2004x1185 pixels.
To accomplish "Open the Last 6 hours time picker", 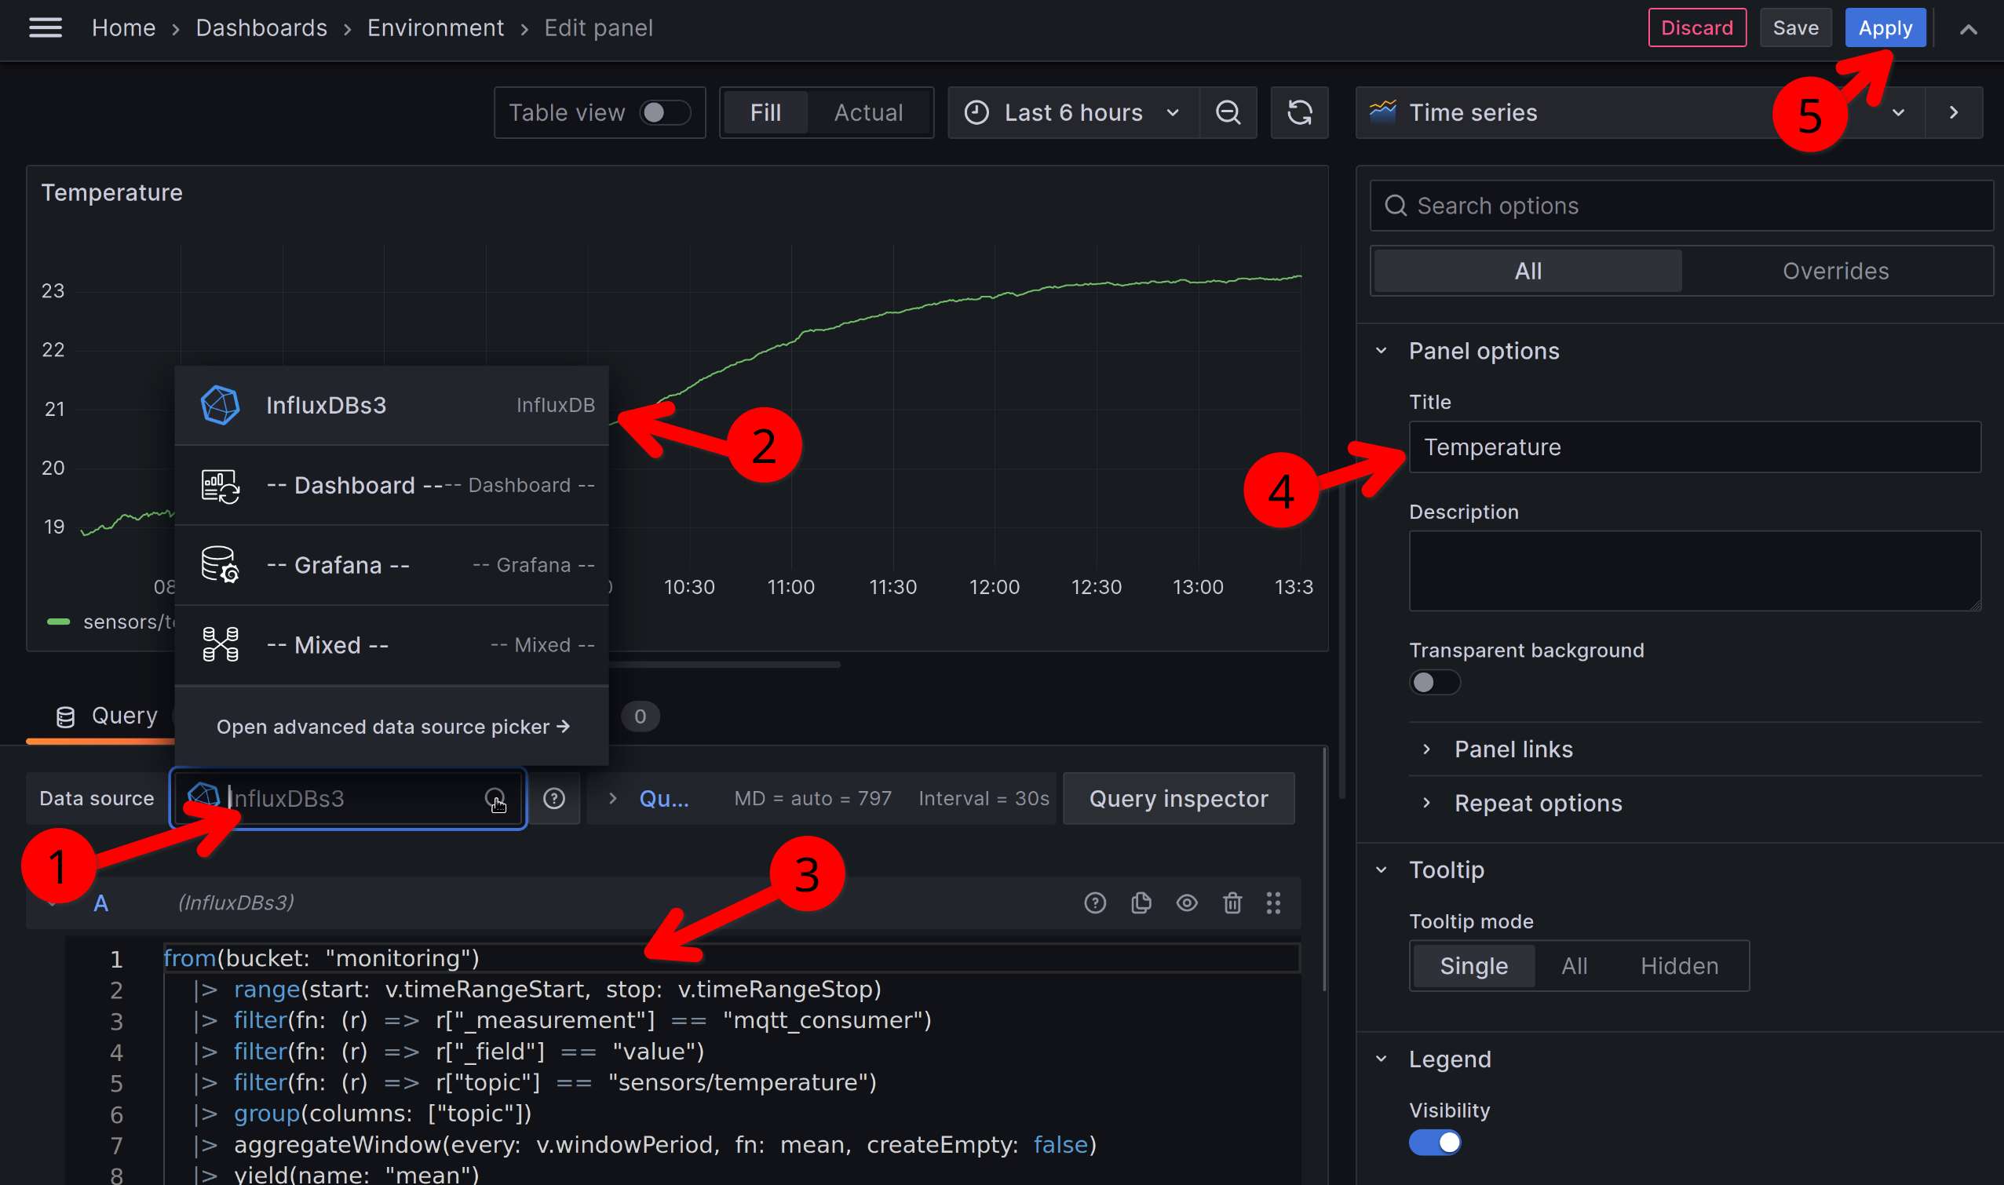I will [1073, 112].
